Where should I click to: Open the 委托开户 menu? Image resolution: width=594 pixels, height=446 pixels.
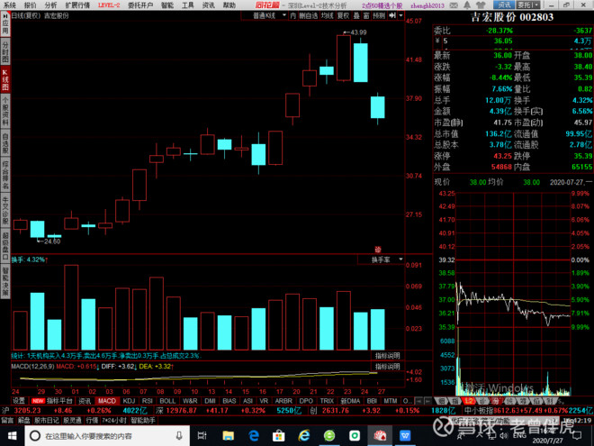140,5
